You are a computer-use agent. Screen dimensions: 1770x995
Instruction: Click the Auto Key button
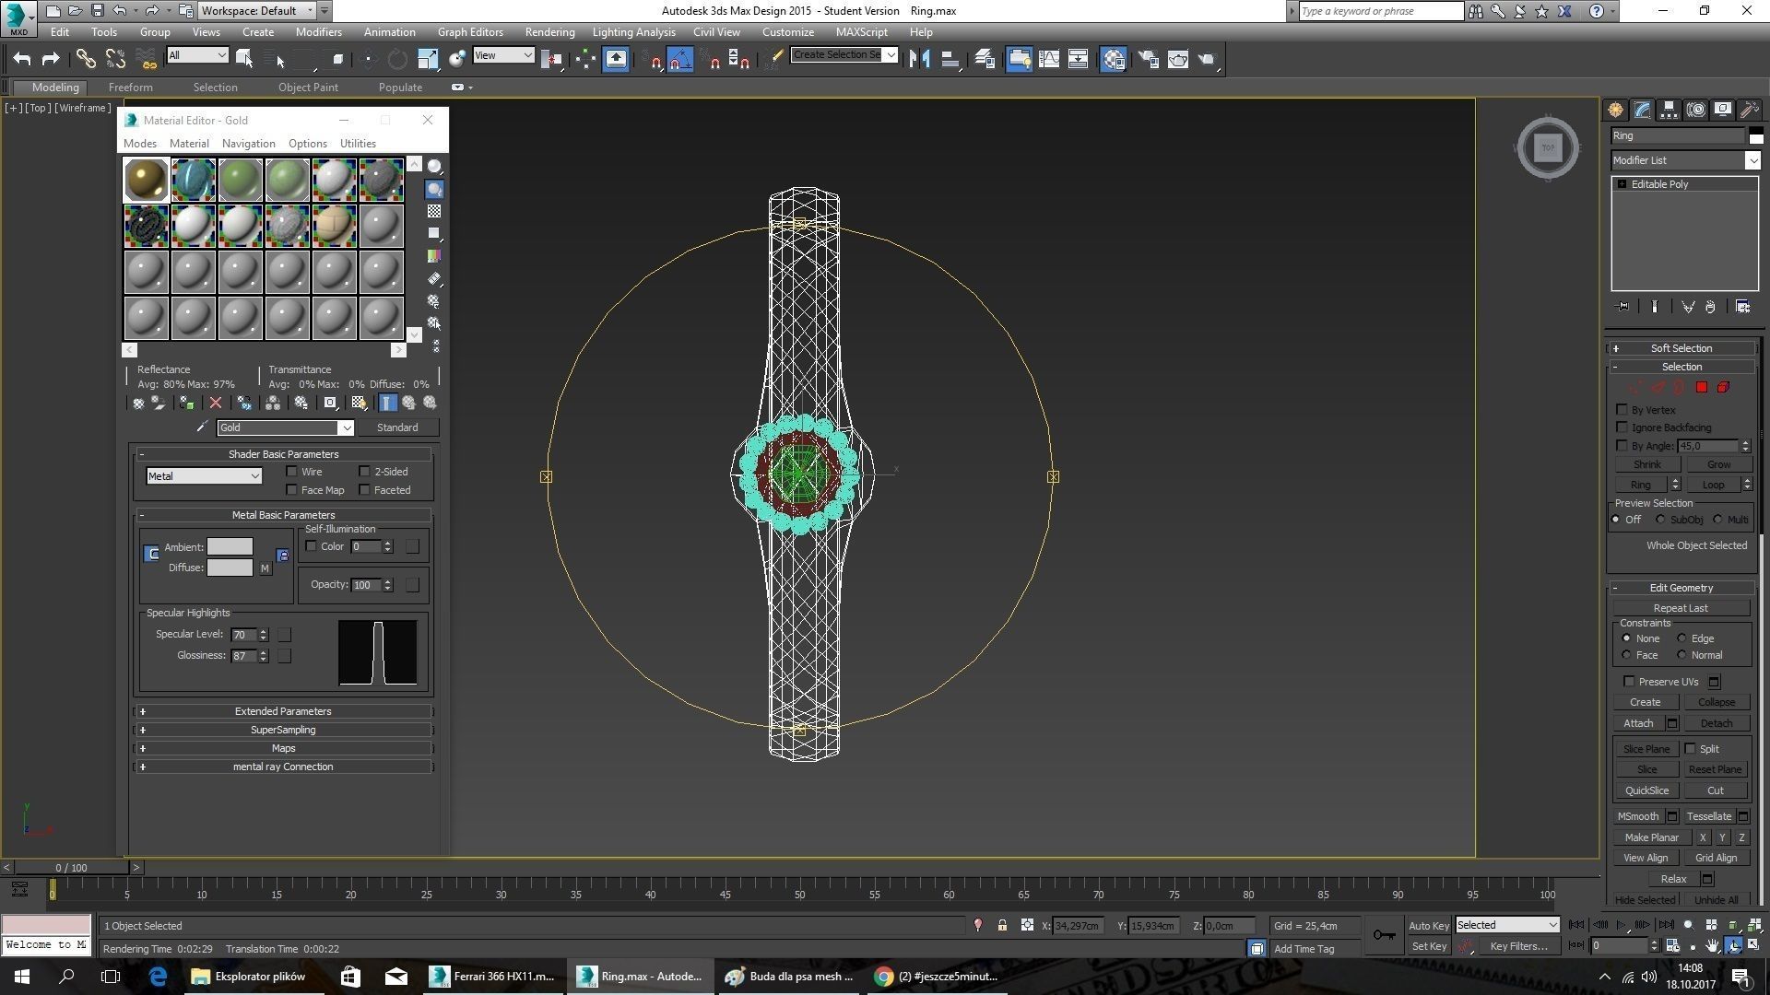point(1428,925)
